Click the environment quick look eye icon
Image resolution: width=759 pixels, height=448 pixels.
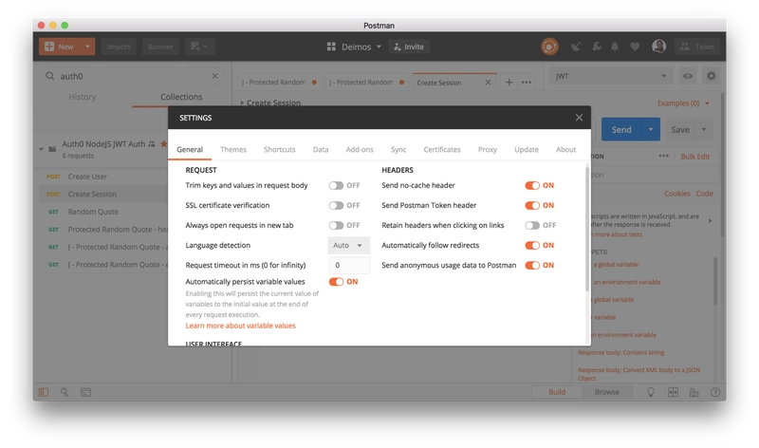tap(687, 76)
